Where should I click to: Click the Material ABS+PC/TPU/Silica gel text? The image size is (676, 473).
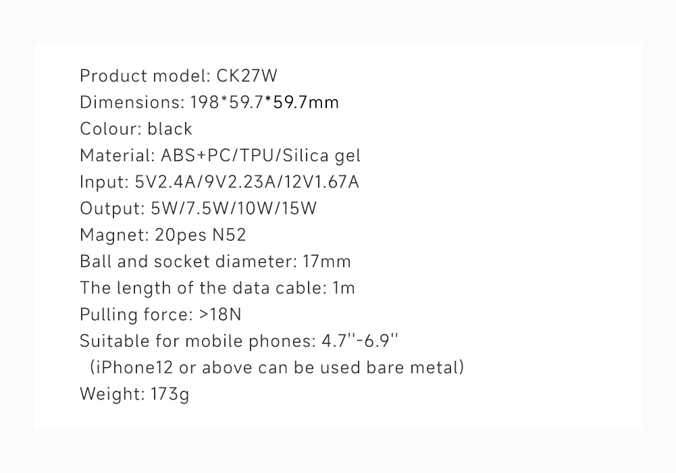click(220, 155)
